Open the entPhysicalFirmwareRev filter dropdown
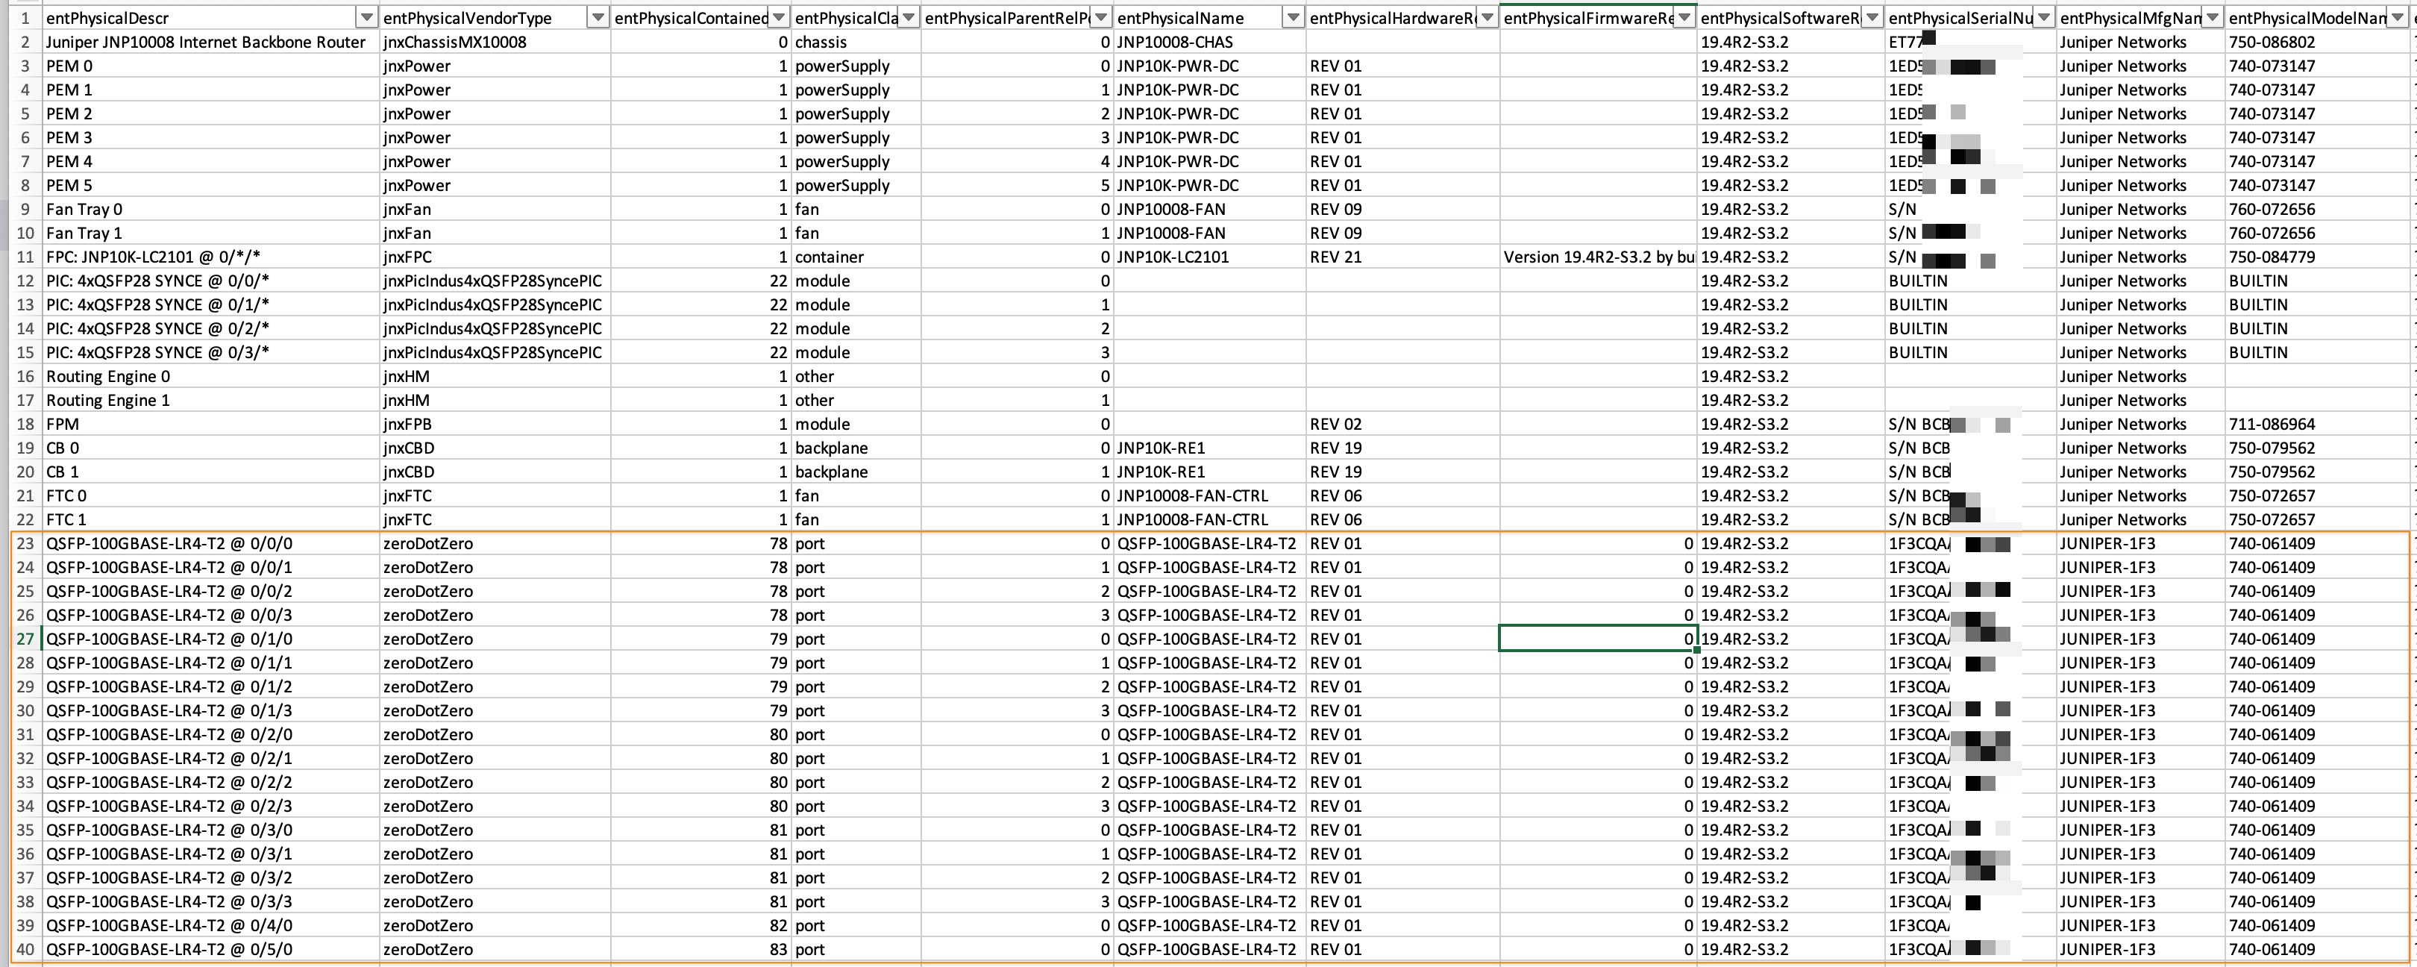This screenshot has height=967, width=2417. coord(1684,18)
